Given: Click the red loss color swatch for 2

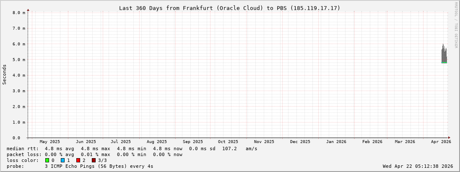Looking at the screenshot, I should 78,160.
